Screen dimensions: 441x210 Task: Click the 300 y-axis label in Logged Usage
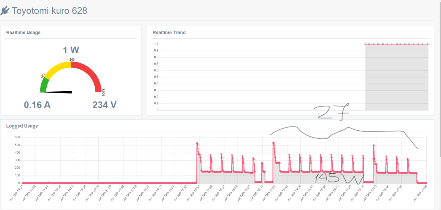pyautogui.click(x=17, y=160)
